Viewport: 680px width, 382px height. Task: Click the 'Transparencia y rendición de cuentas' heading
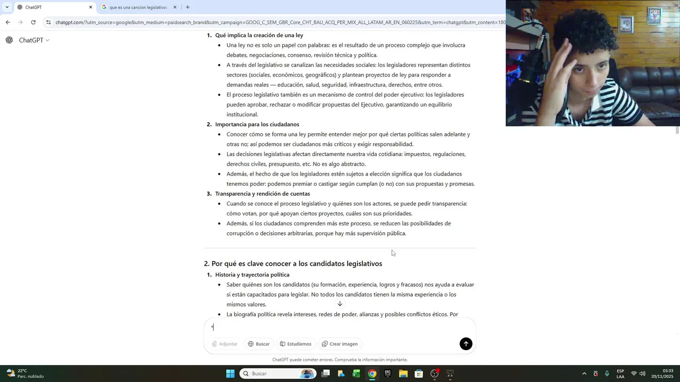262,194
